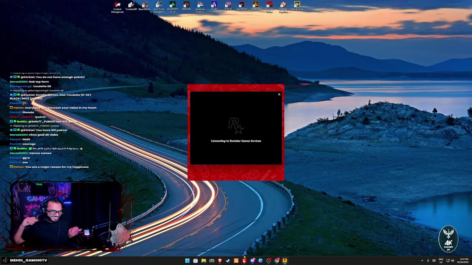Click the microphone tray icon
The height and width of the screenshot is (265, 472).
[428, 261]
